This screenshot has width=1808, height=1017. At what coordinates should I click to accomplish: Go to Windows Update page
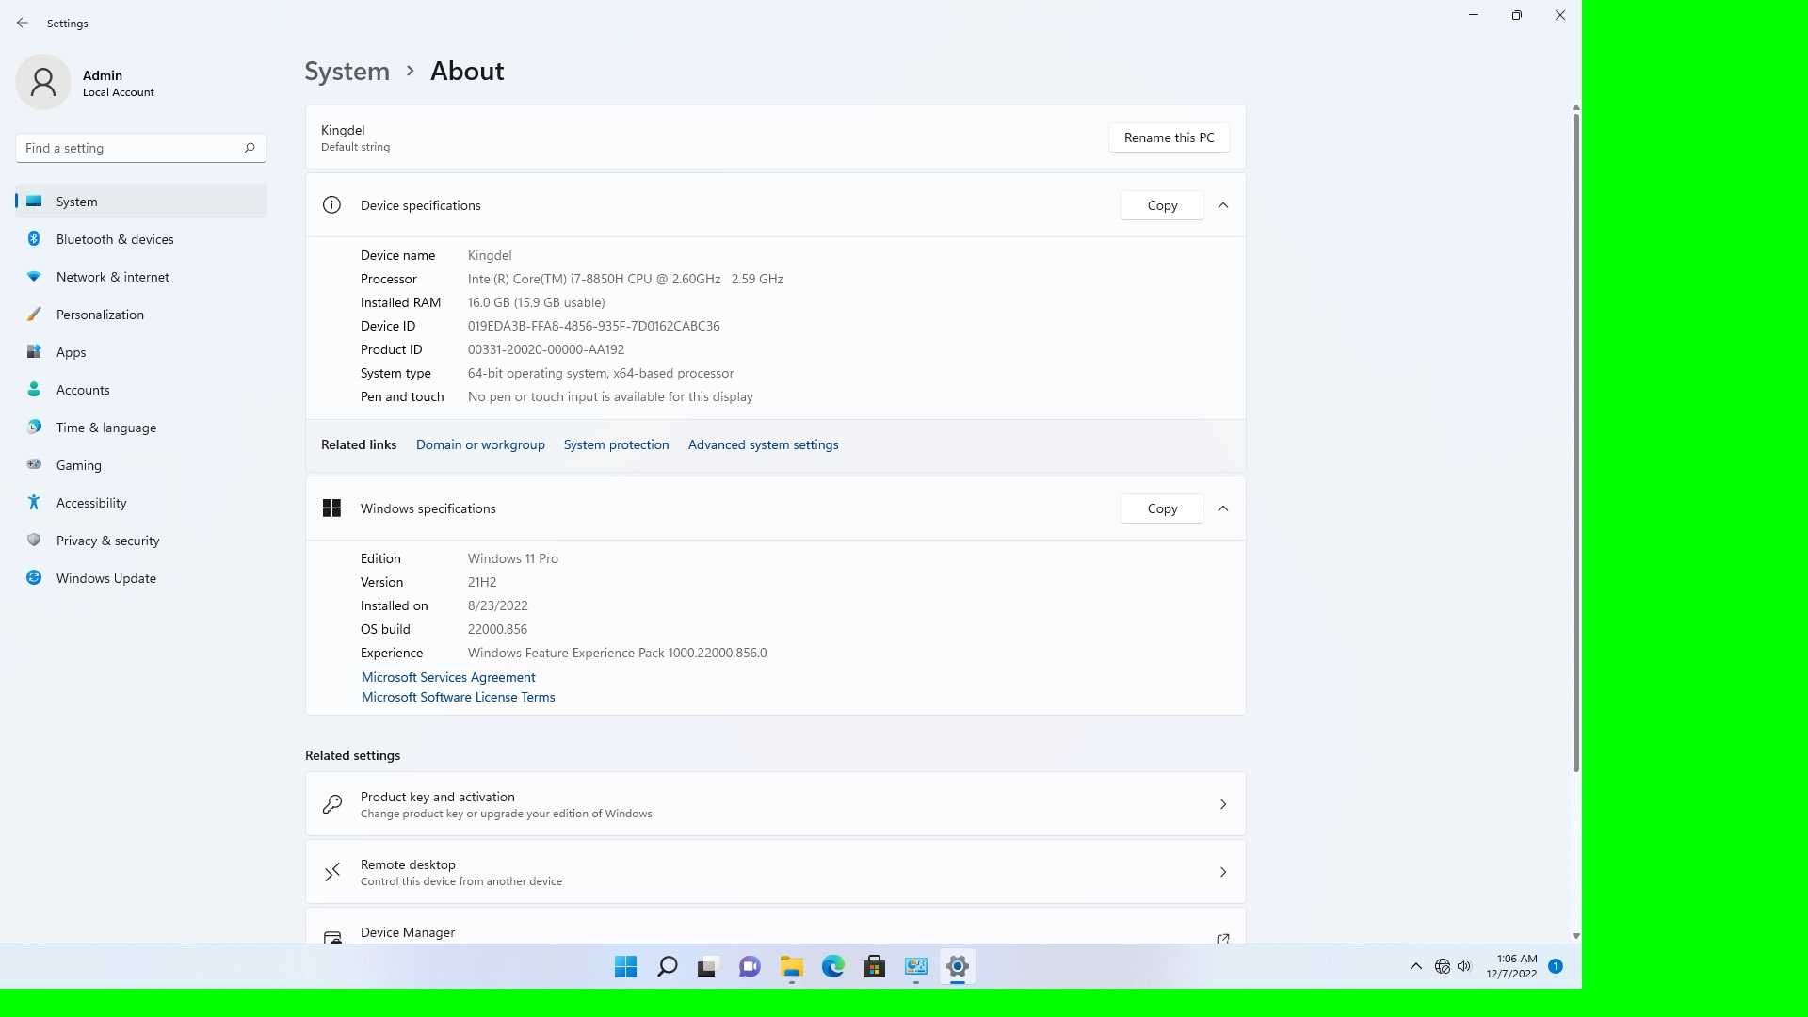point(141,578)
